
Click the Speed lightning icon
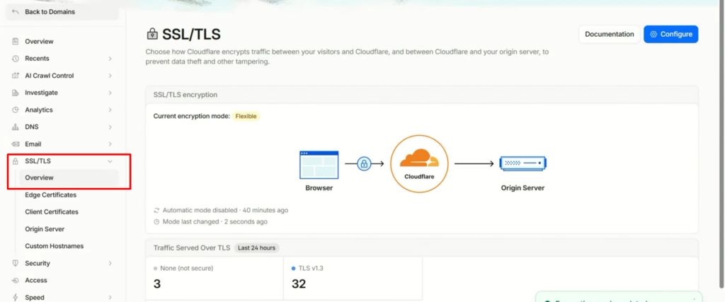tap(16, 297)
